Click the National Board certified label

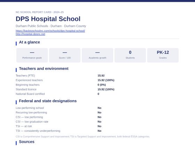(30, 94)
